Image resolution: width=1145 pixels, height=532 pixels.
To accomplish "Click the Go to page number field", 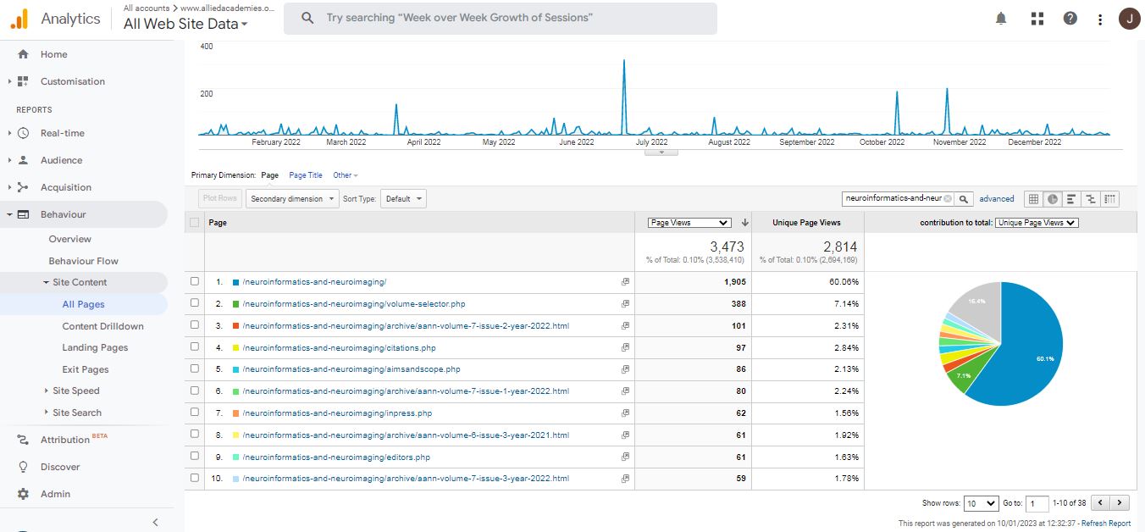I will click(1037, 503).
